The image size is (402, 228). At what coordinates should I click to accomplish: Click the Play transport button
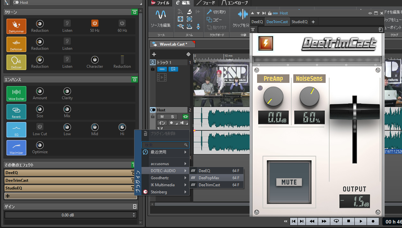click(x=361, y=221)
